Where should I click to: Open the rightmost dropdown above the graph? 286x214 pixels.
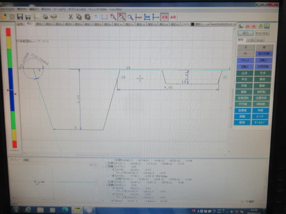[x=223, y=24]
